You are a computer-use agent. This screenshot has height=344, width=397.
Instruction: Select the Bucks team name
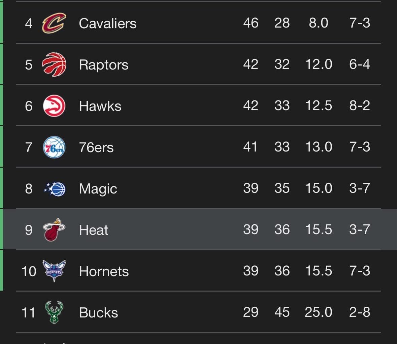coord(98,313)
